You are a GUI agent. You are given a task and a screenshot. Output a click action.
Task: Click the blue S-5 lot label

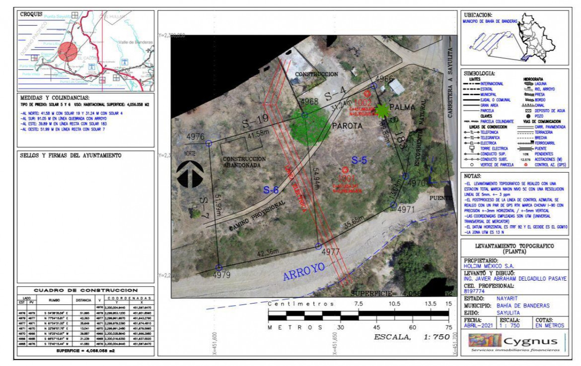tap(359, 161)
